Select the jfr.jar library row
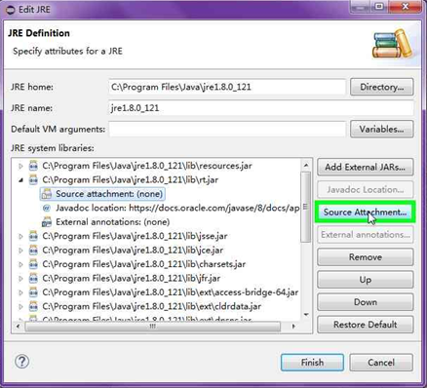427x388 pixels. pos(131,278)
